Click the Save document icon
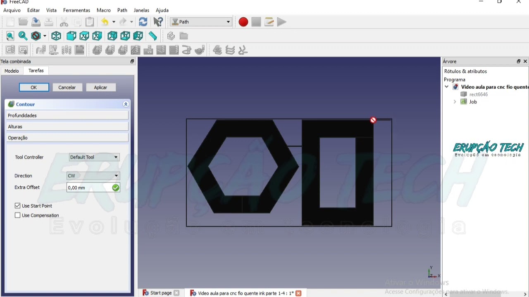 pos(36,22)
